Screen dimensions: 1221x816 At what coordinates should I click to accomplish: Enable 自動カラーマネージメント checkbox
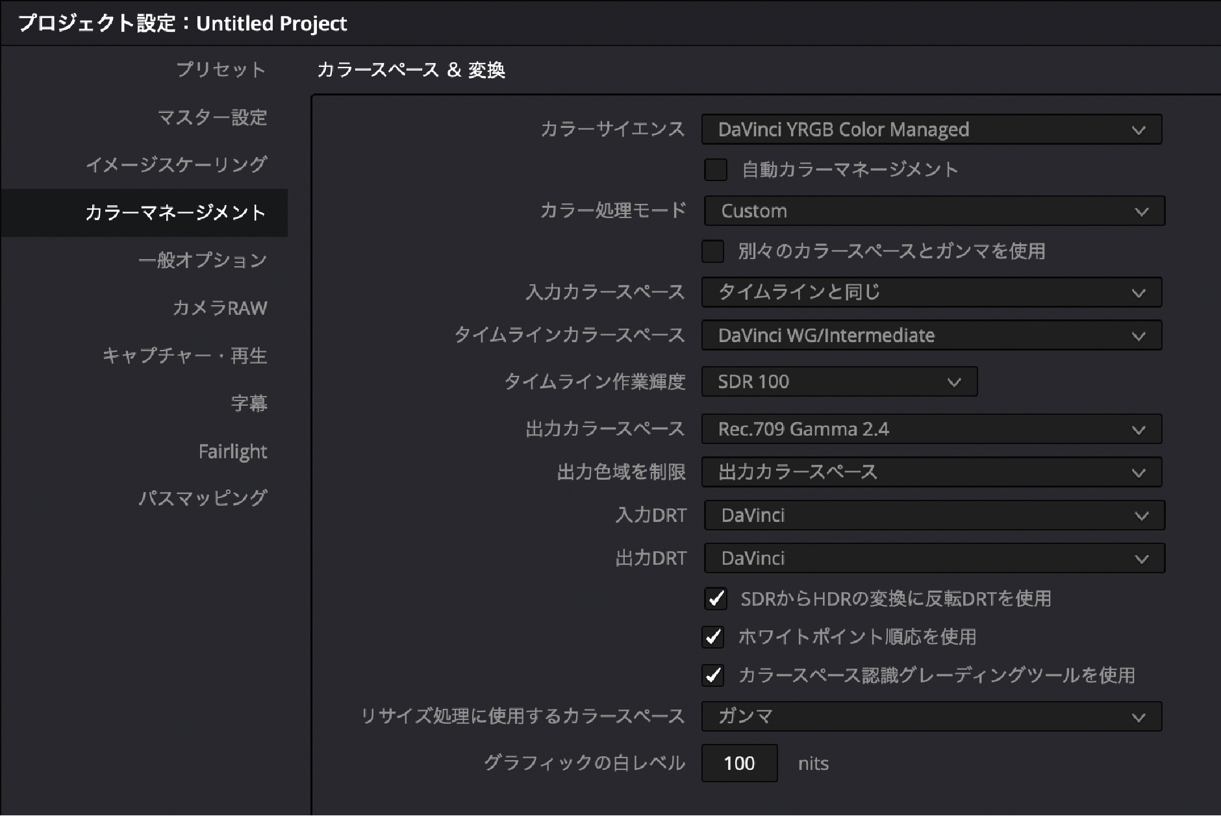(716, 169)
